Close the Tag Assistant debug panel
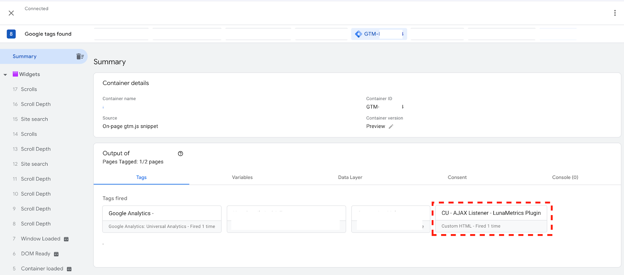This screenshot has width=624, height=275. point(11,13)
